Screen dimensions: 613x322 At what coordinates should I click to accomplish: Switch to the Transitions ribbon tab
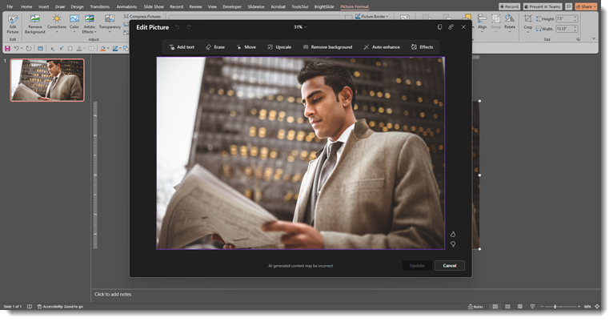[x=99, y=6]
